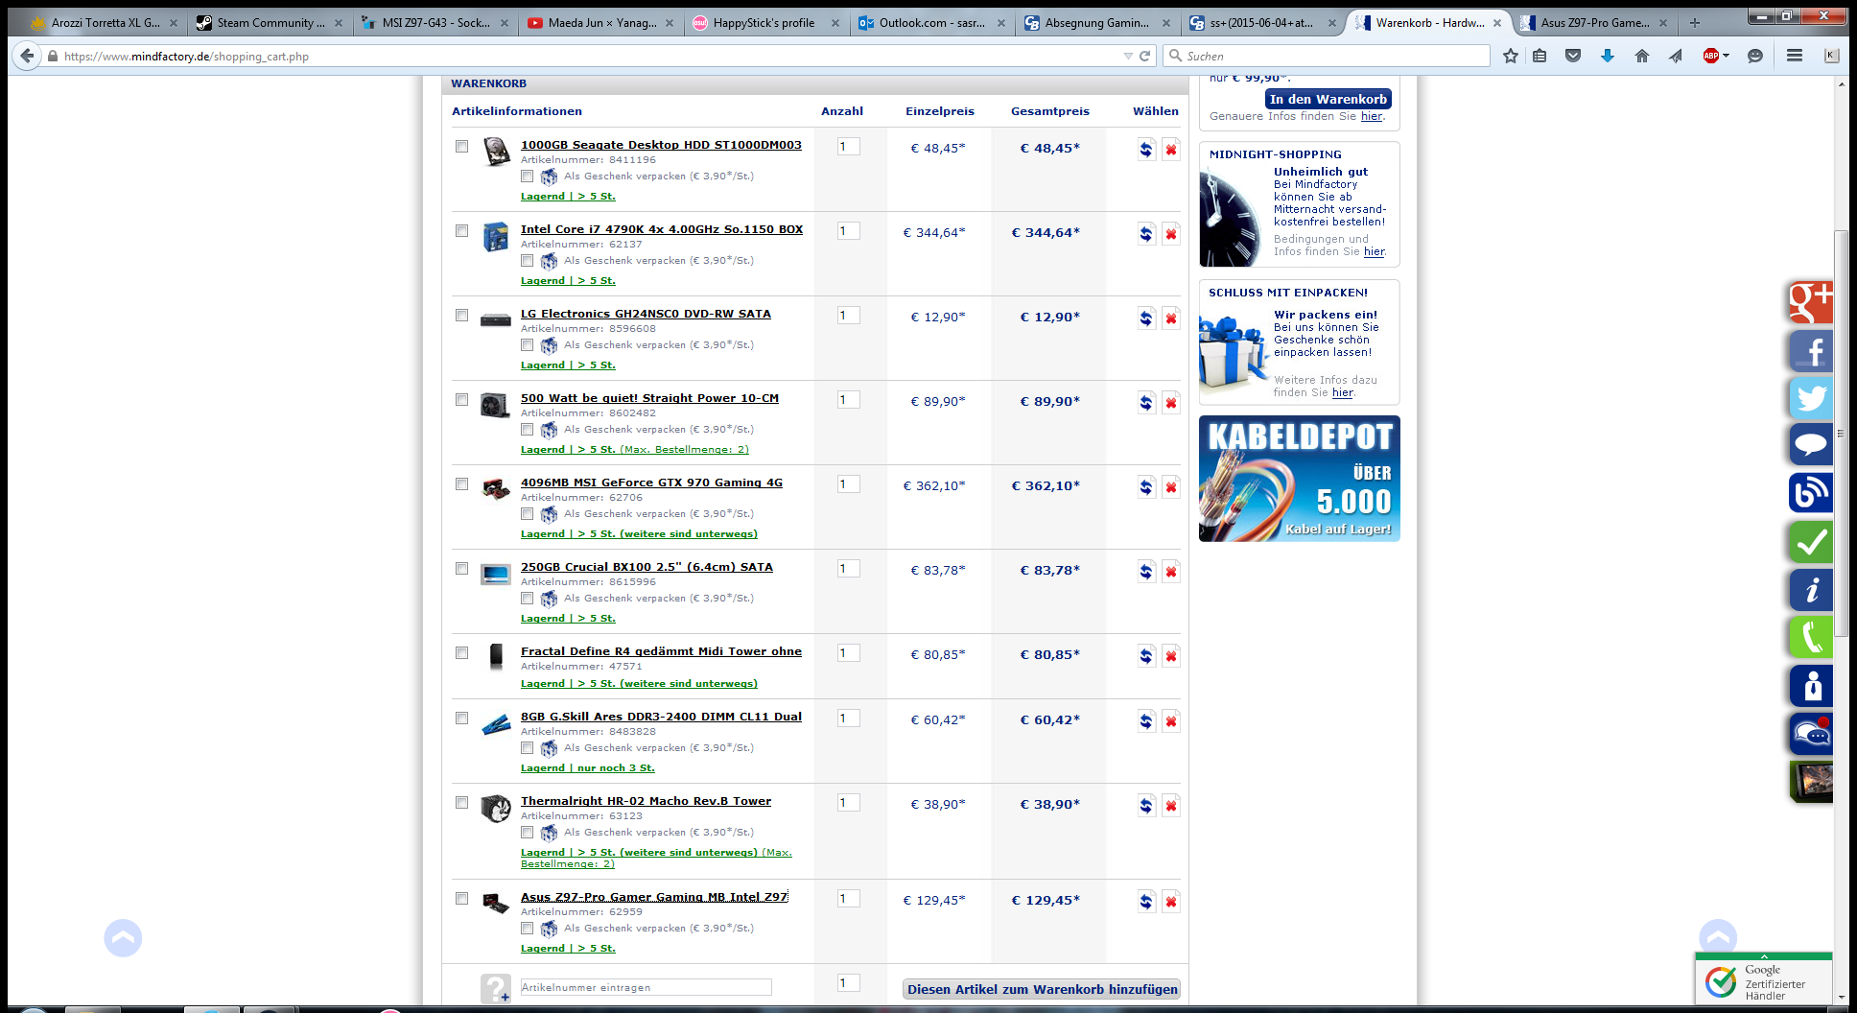Delete the Seagate Desktop HDD from cart
The height and width of the screenshot is (1013, 1857).
1171,150
